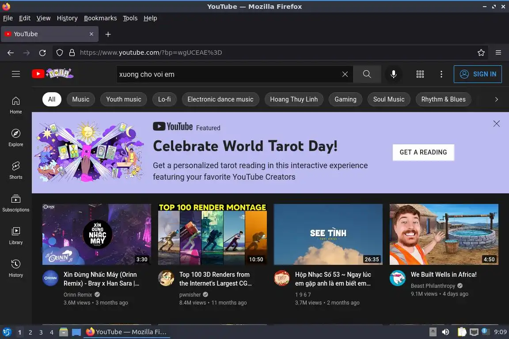This screenshot has height=339, width=509.
Task: Select Hoang Thuy Linh chip
Action: [x=294, y=99]
